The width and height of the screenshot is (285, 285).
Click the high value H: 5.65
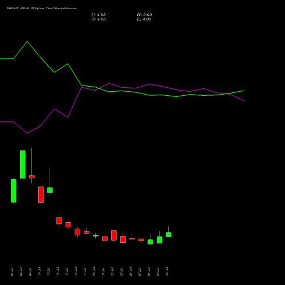(144, 15)
